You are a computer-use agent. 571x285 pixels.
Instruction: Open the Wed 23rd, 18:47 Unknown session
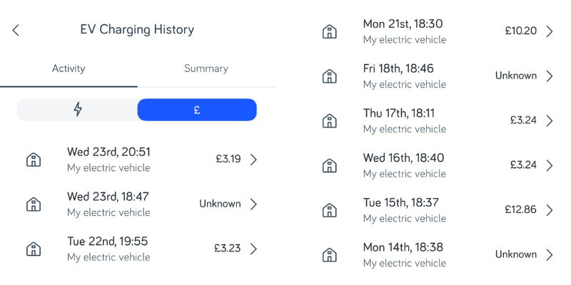click(x=142, y=204)
